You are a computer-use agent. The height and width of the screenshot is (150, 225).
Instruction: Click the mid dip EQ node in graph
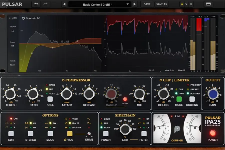(52, 48)
